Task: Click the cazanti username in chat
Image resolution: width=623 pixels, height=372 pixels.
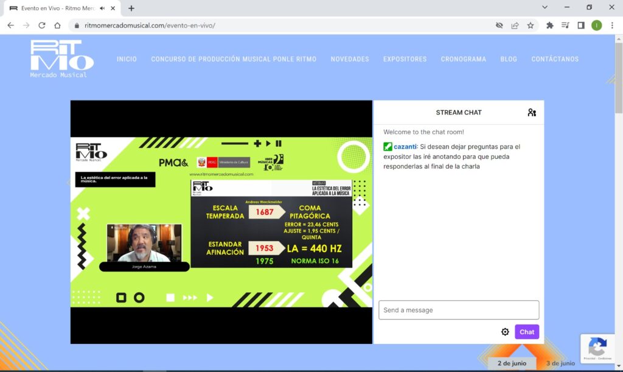Action: click(405, 147)
